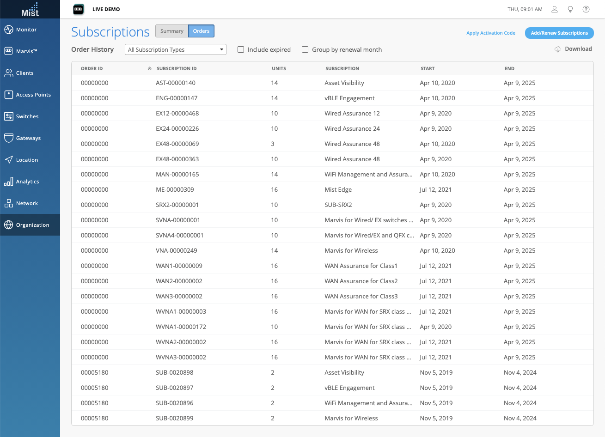605x437 pixels.
Task: Click WVNA2-00000002 subscription ID
Action: click(181, 342)
